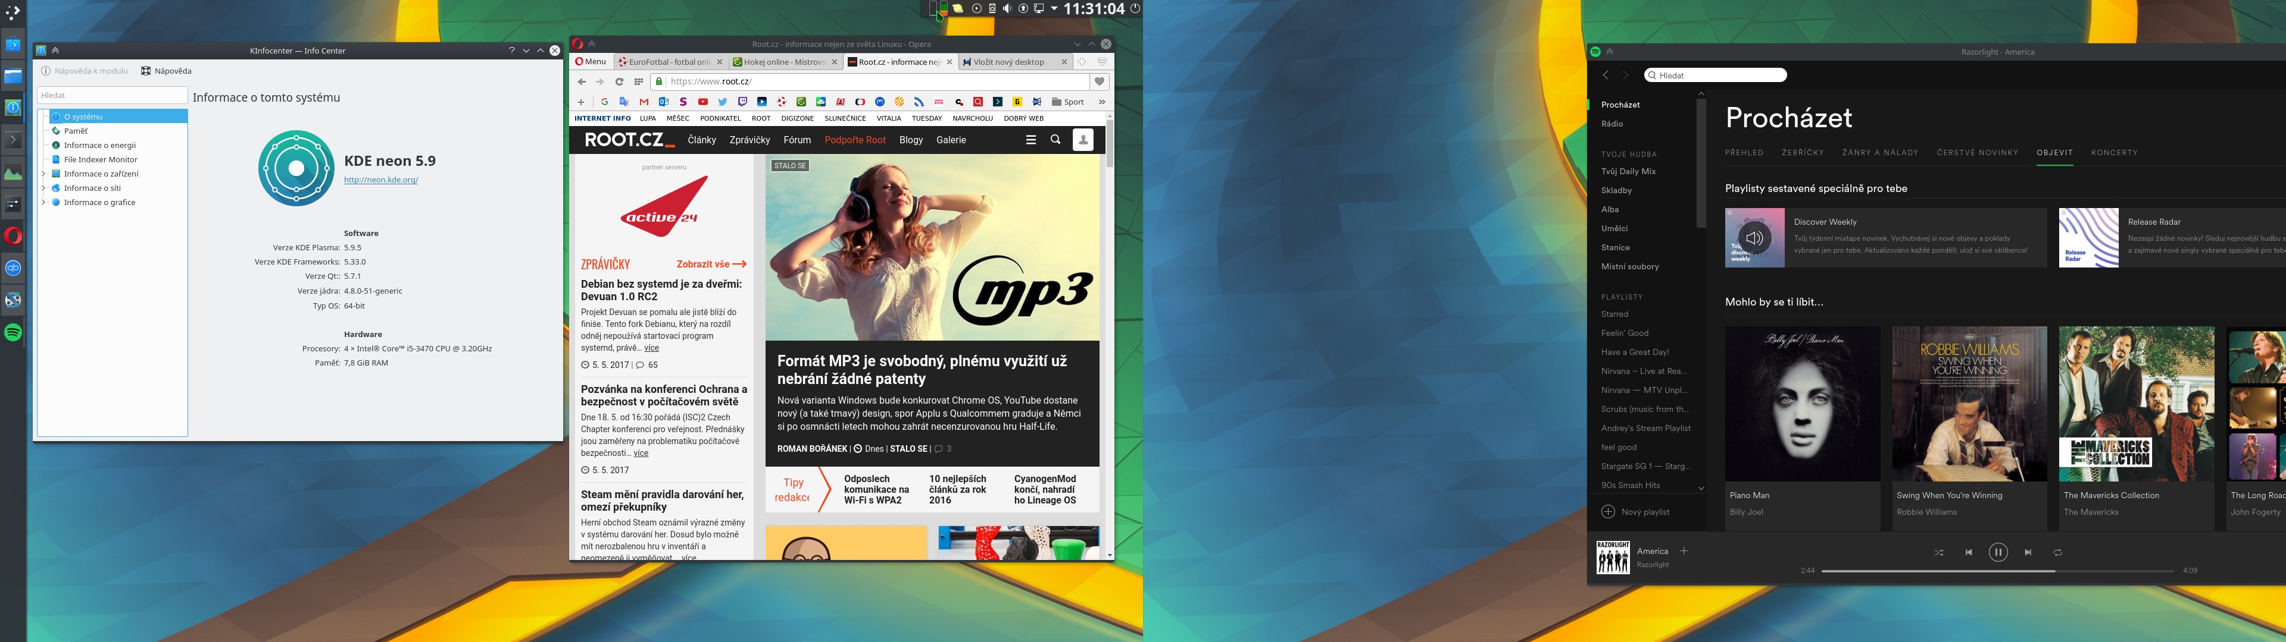The image size is (2286, 642).
Task: Open the Devuan 1.0 RC2 news headline
Action: click(661, 290)
